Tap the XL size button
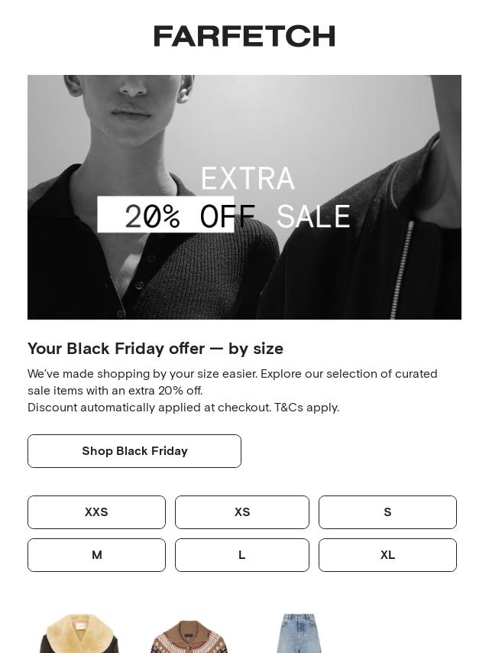Image resolution: width=489 pixels, height=653 pixels. pos(387,555)
